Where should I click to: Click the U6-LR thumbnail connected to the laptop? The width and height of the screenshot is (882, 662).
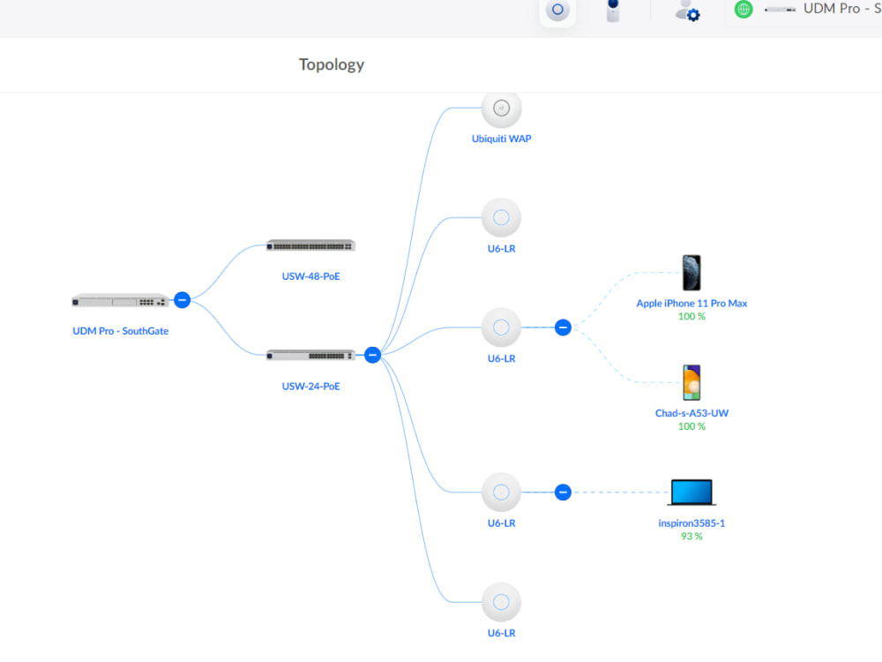(501, 492)
